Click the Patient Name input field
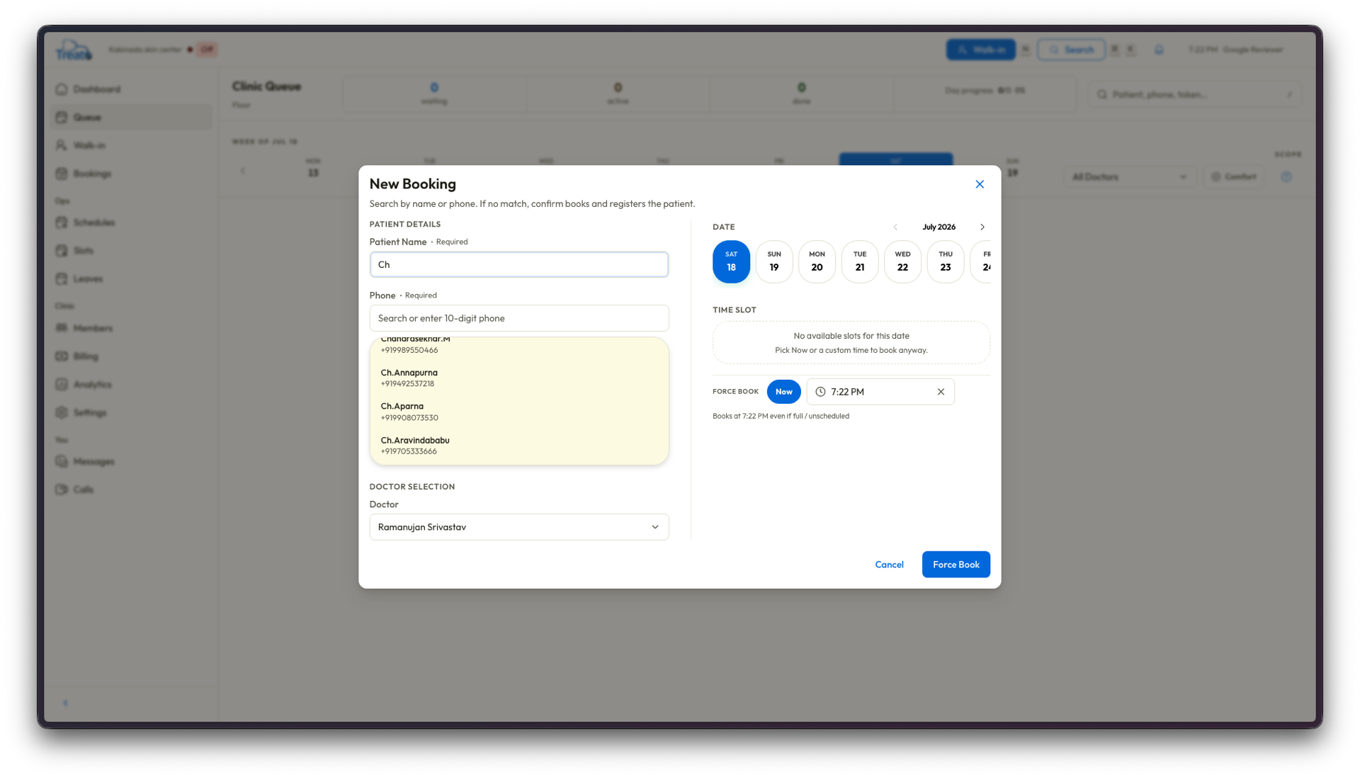 pos(518,264)
